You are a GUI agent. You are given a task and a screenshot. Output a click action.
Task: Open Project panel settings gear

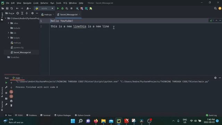pyautogui.click(x=32, y=13)
